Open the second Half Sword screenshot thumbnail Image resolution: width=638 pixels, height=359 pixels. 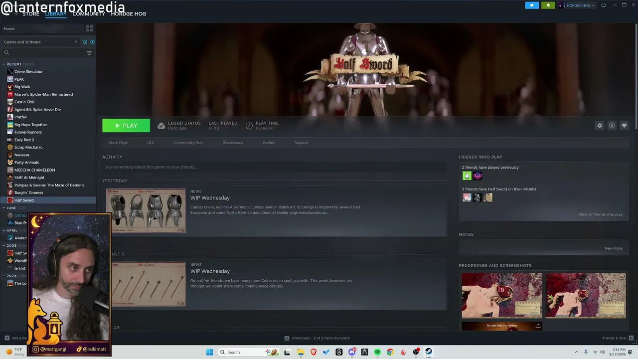tap(586, 295)
